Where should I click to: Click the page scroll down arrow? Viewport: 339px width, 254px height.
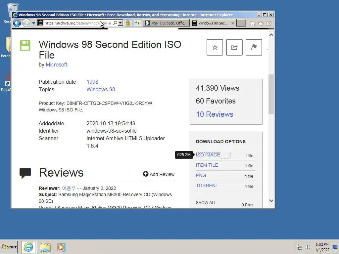click(271, 200)
